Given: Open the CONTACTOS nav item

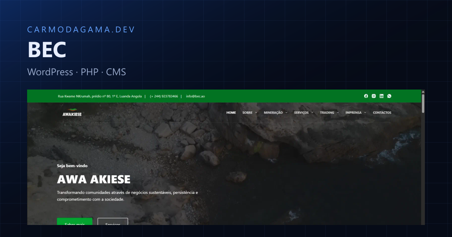Looking at the screenshot, I should pyautogui.click(x=382, y=112).
